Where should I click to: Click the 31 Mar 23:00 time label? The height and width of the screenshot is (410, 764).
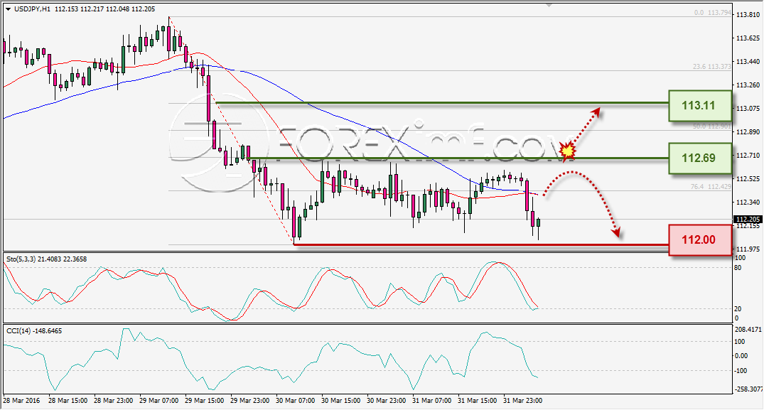522,401
